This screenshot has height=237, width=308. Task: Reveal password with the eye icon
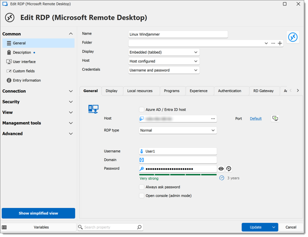click(221, 169)
